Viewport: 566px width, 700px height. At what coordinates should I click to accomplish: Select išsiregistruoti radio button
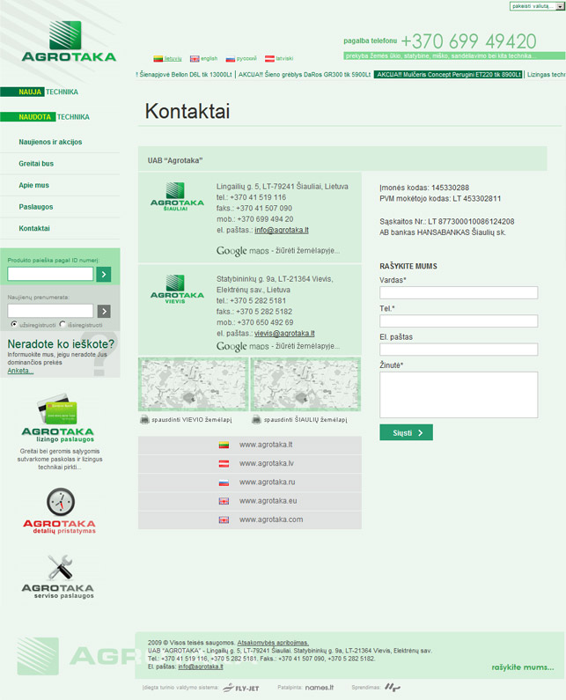tap(62, 324)
